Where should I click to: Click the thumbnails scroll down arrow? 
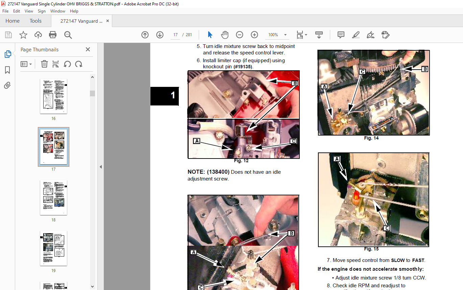point(93,287)
